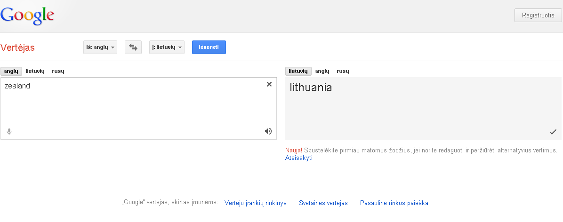Open the Iš: anglų source dropdown
Screen dimensions: 563x222
pos(100,48)
